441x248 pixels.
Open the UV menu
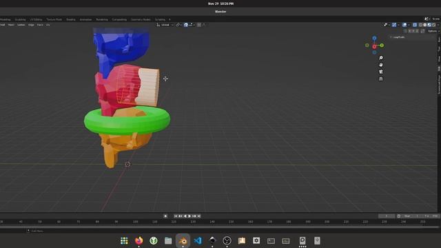pyautogui.click(x=48, y=25)
